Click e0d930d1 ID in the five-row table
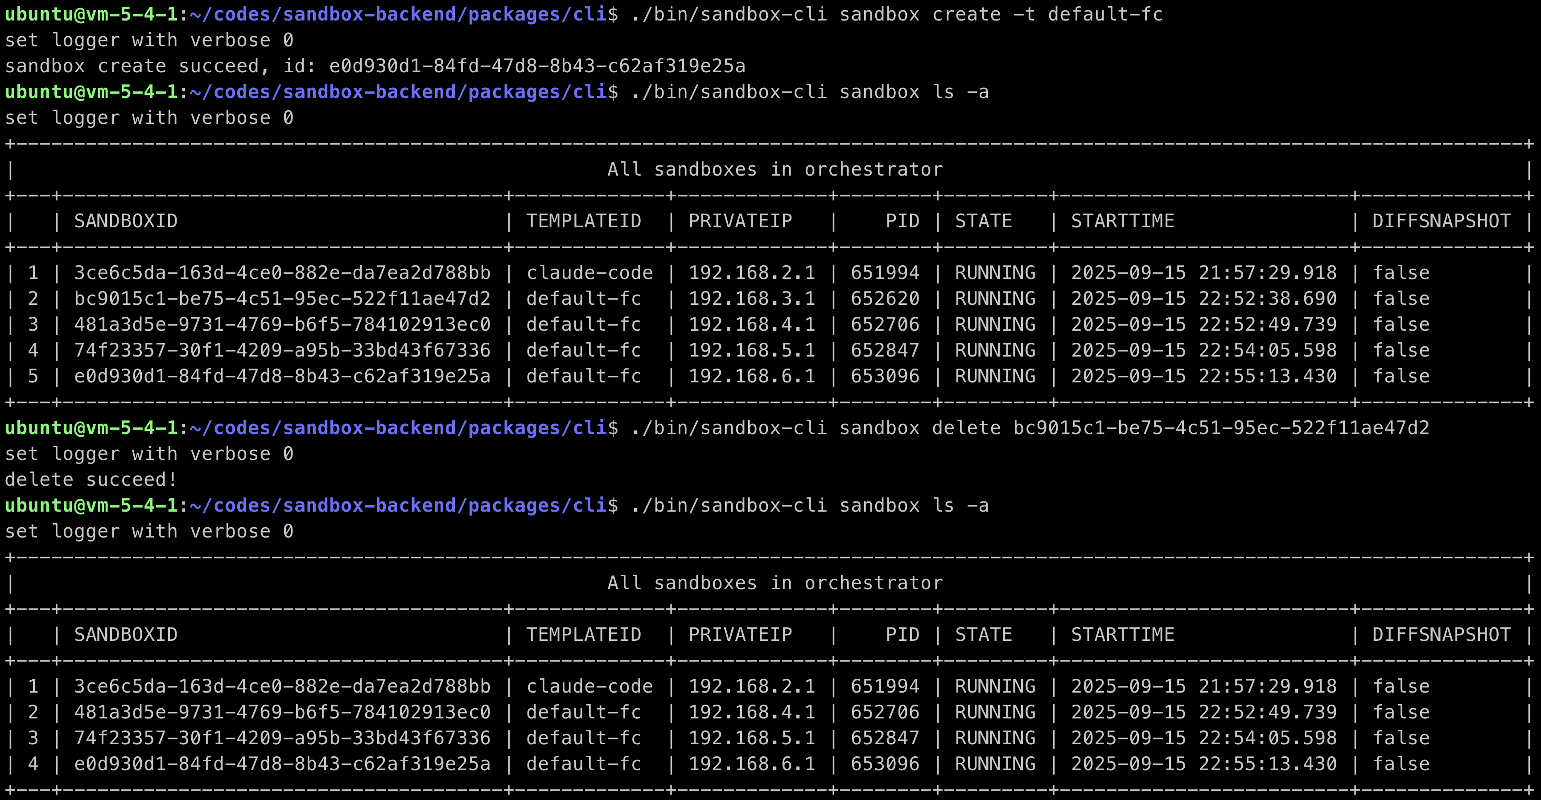This screenshot has width=1541, height=800. (x=282, y=376)
